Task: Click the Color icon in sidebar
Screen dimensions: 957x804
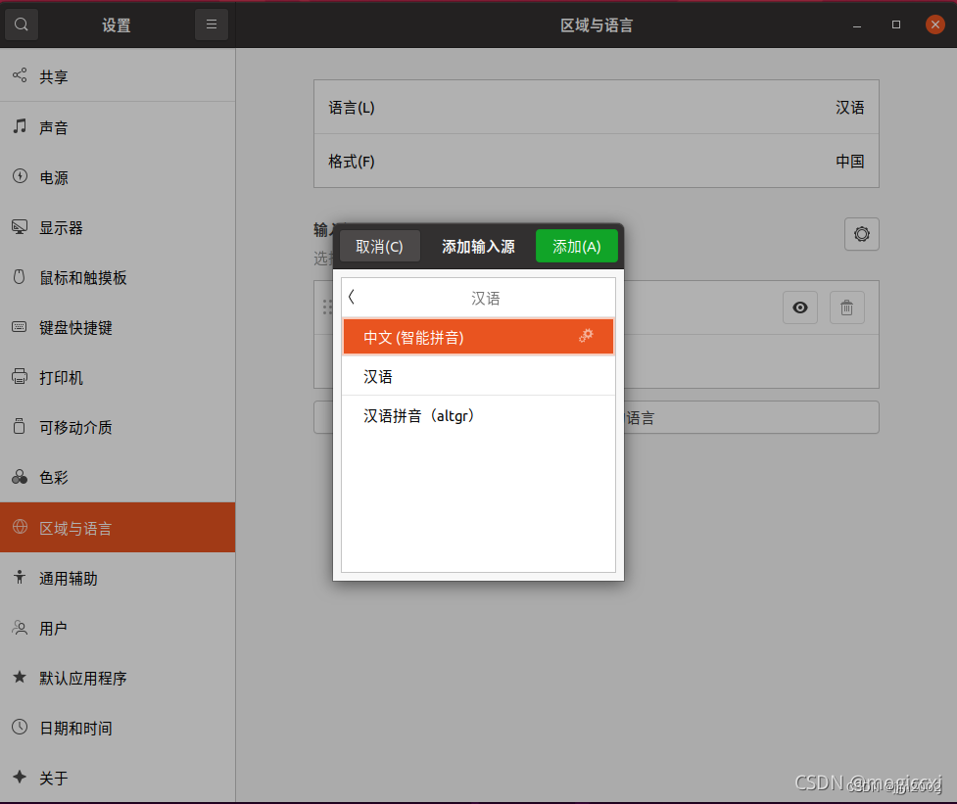Action: point(20,476)
